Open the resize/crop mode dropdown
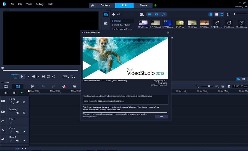 [72, 77]
